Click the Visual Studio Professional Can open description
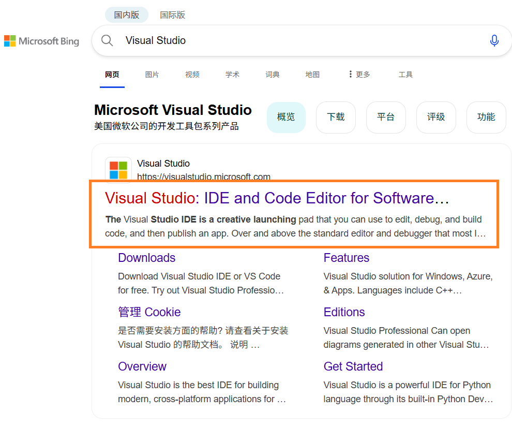 [406, 337]
